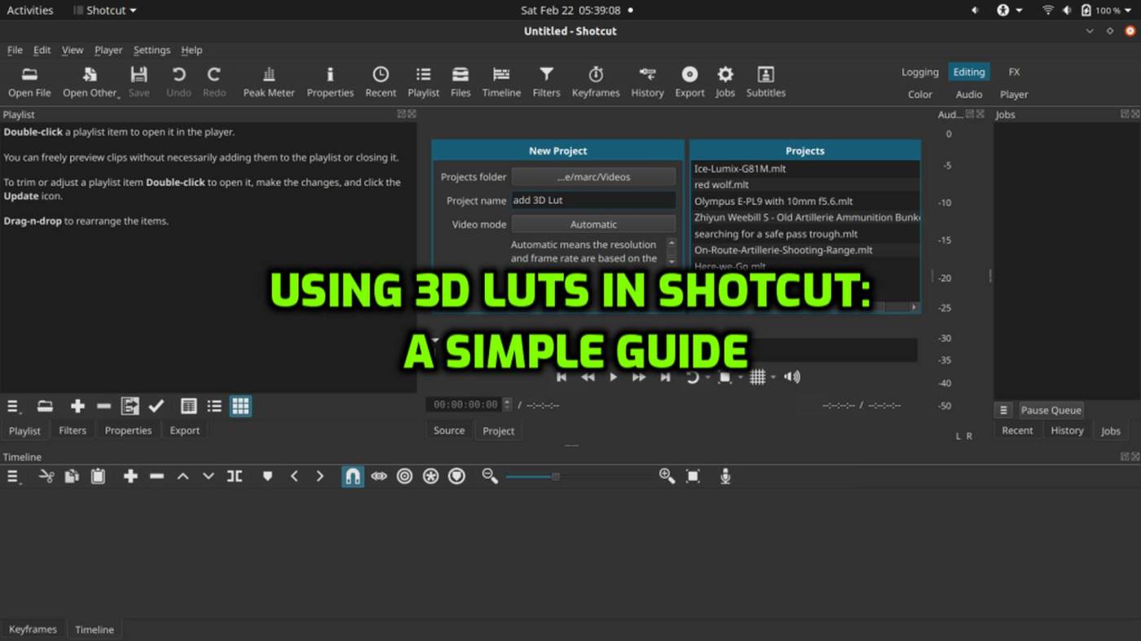Toggle timeline ripple mode
The height and width of the screenshot is (641, 1141).
tap(405, 476)
